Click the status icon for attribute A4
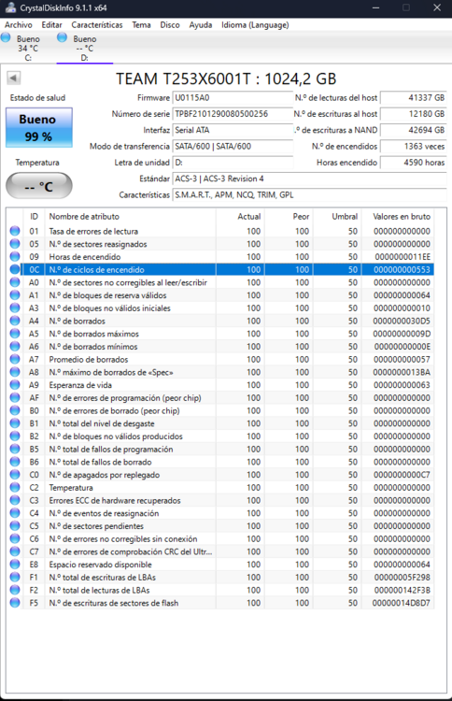 click(x=15, y=321)
